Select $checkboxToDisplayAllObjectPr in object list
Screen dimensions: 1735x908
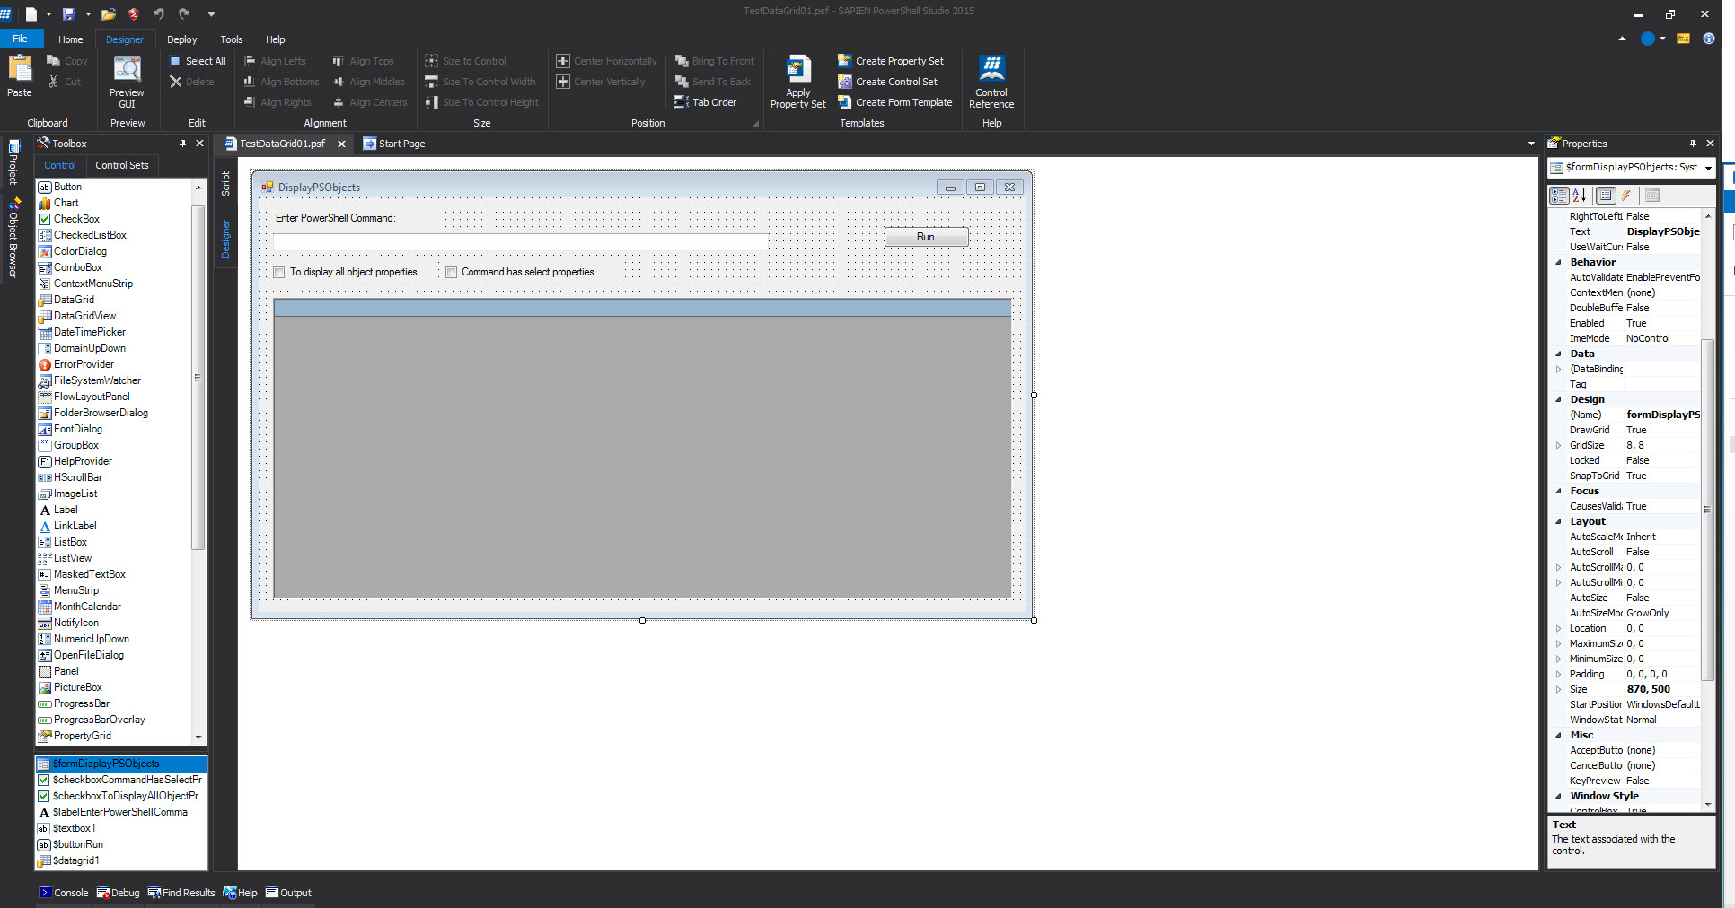(121, 796)
